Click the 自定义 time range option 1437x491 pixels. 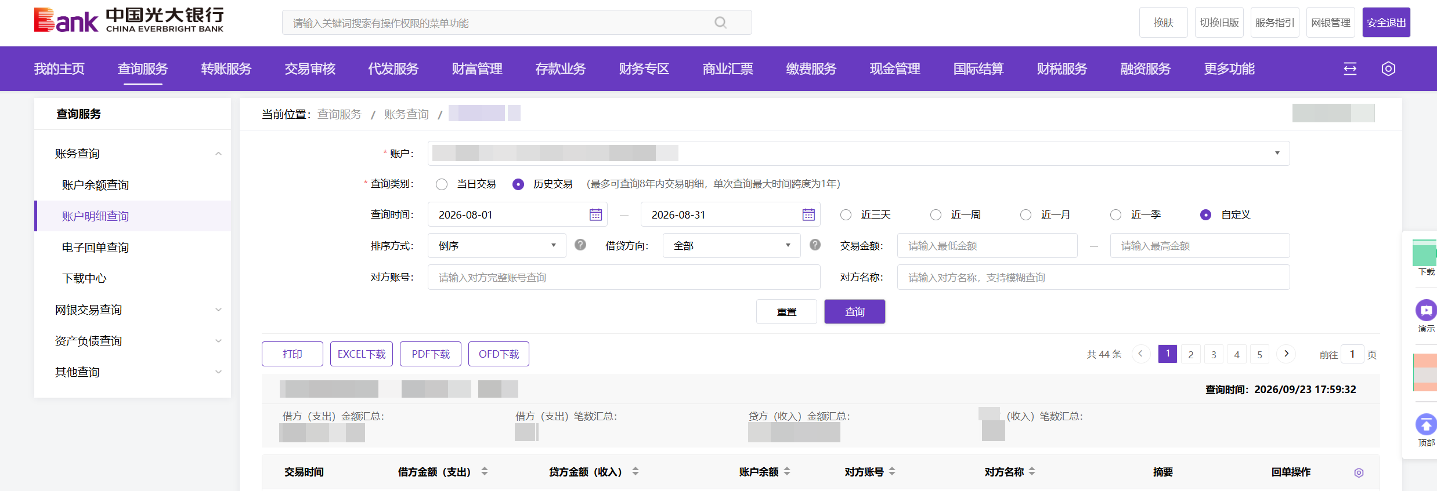pyautogui.click(x=1205, y=215)
